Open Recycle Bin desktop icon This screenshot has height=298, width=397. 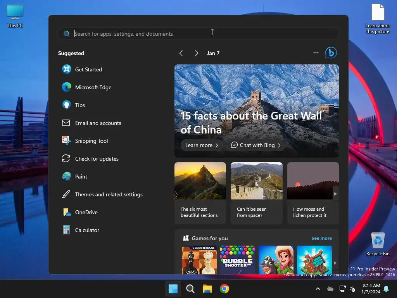pos(378,244)
